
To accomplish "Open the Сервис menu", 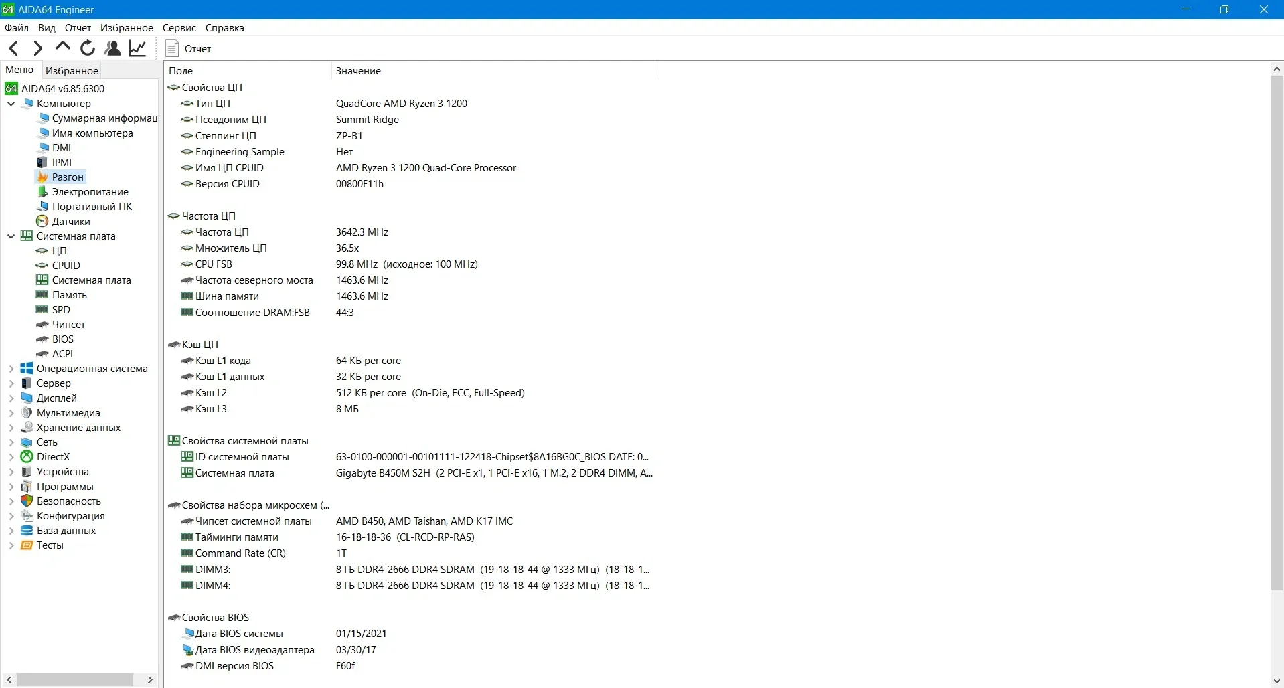I will pyautogui.click(x=179, y=28).
